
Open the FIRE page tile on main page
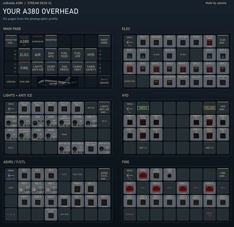[24, 68]
